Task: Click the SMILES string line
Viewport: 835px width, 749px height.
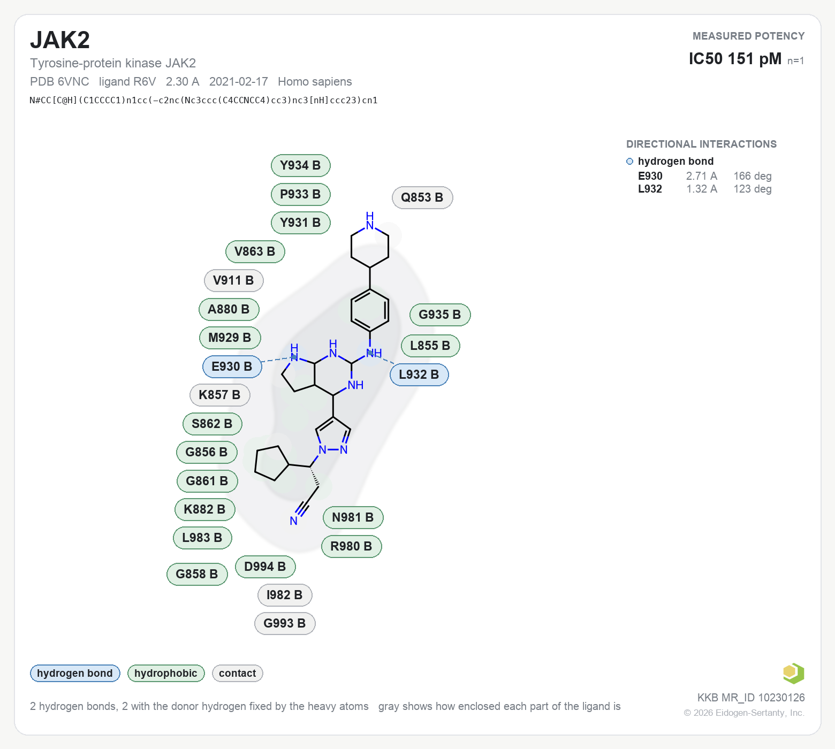Action: 204,100
